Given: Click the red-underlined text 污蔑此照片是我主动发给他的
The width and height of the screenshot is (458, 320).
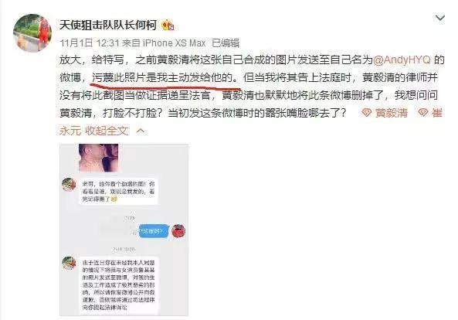Looking at the screenshot, I should 163,78.
